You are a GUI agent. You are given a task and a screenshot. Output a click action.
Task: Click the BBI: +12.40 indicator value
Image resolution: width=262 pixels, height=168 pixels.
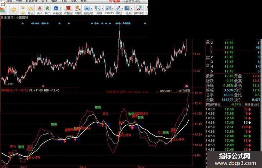52,90
